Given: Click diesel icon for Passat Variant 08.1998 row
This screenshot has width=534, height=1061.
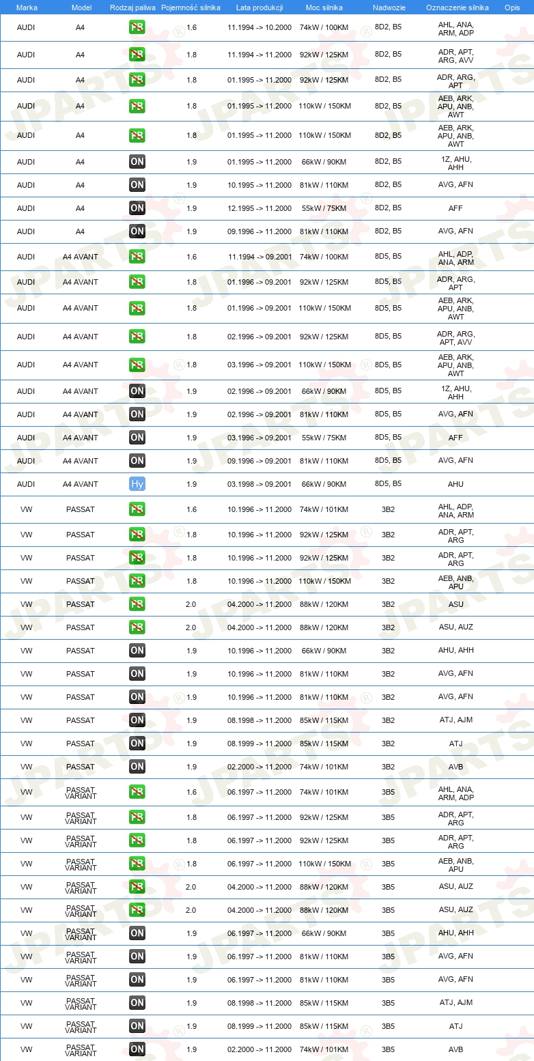Looking at the screenshot, I should pos(137,1003).
